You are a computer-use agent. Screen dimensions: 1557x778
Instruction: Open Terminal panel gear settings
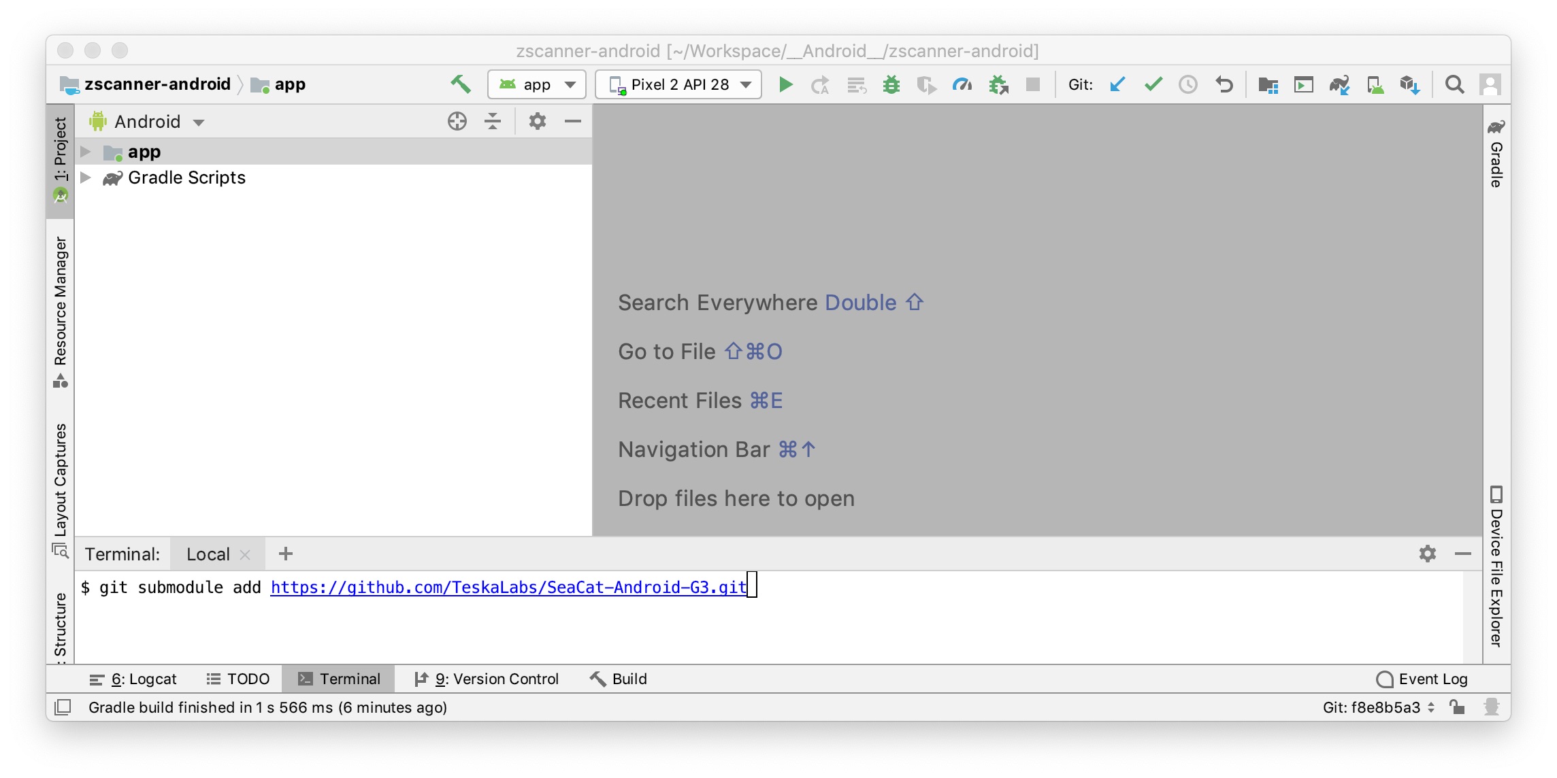[1428, 554]
